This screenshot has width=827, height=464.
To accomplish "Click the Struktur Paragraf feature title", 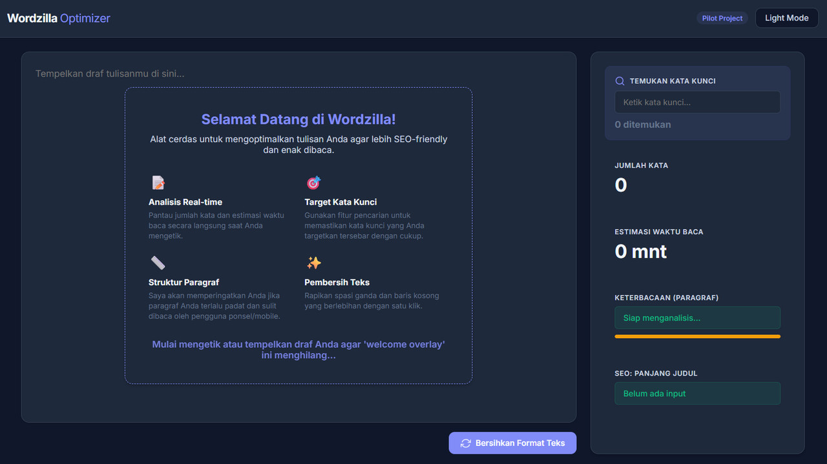I will pyautogui.click(x=183, y=282).
